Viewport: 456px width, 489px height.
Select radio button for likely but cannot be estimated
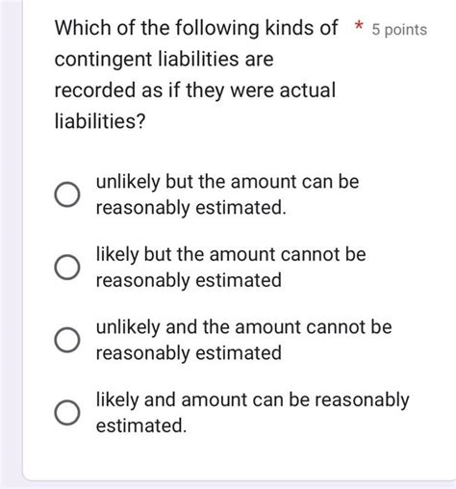[67, 268]
